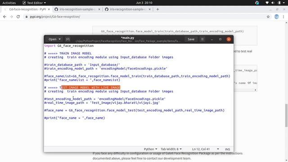Click the code block horizontal scroll arrow
The width and height of the screenshot is (288, 162).
click(255, 90)
